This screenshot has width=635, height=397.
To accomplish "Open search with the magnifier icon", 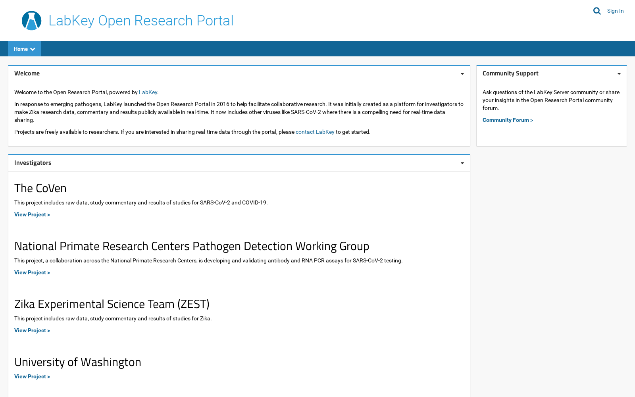I will point(597,11).
